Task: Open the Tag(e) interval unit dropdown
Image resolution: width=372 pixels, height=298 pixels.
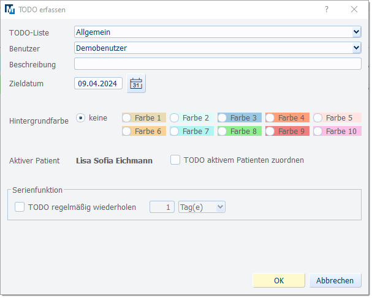Action: (202, 207)
